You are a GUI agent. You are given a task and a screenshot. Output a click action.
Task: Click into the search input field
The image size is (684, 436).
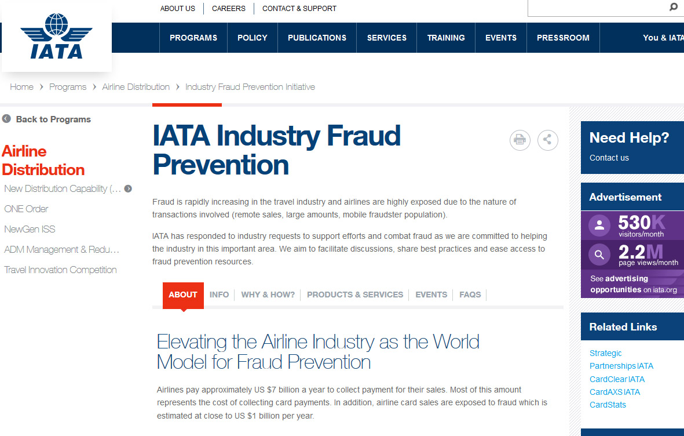[x=595, y=8]
